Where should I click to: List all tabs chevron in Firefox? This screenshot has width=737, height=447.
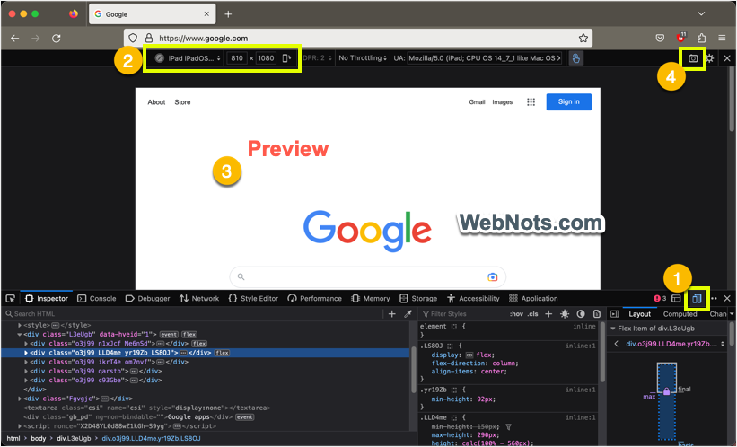tap(701, 14)
